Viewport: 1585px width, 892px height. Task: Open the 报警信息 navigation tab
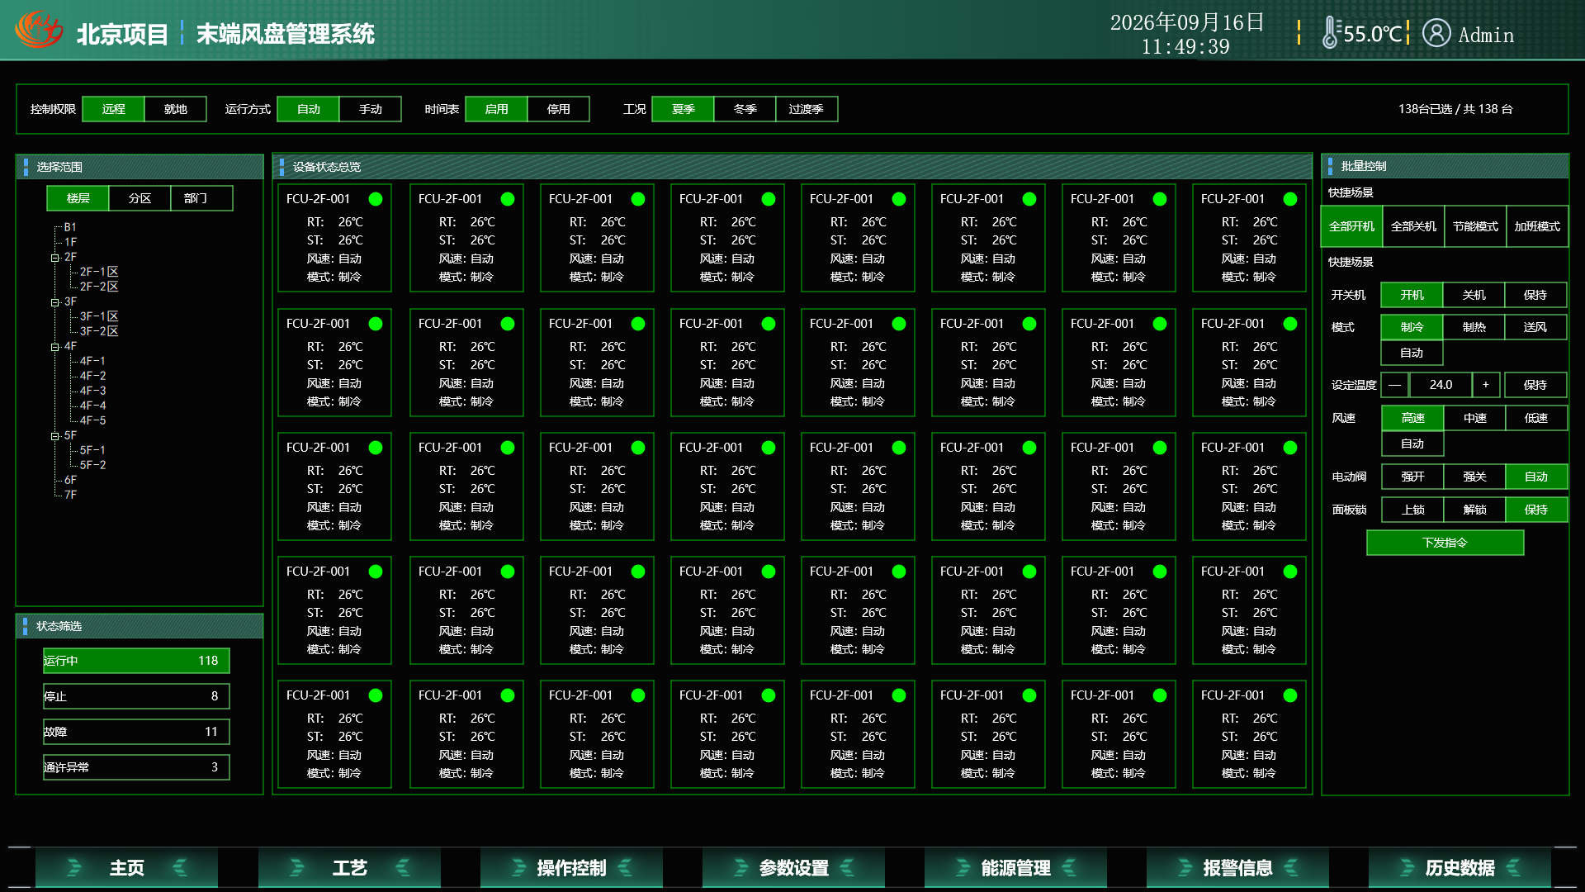pyautogui.click(x=1237, y=868)
